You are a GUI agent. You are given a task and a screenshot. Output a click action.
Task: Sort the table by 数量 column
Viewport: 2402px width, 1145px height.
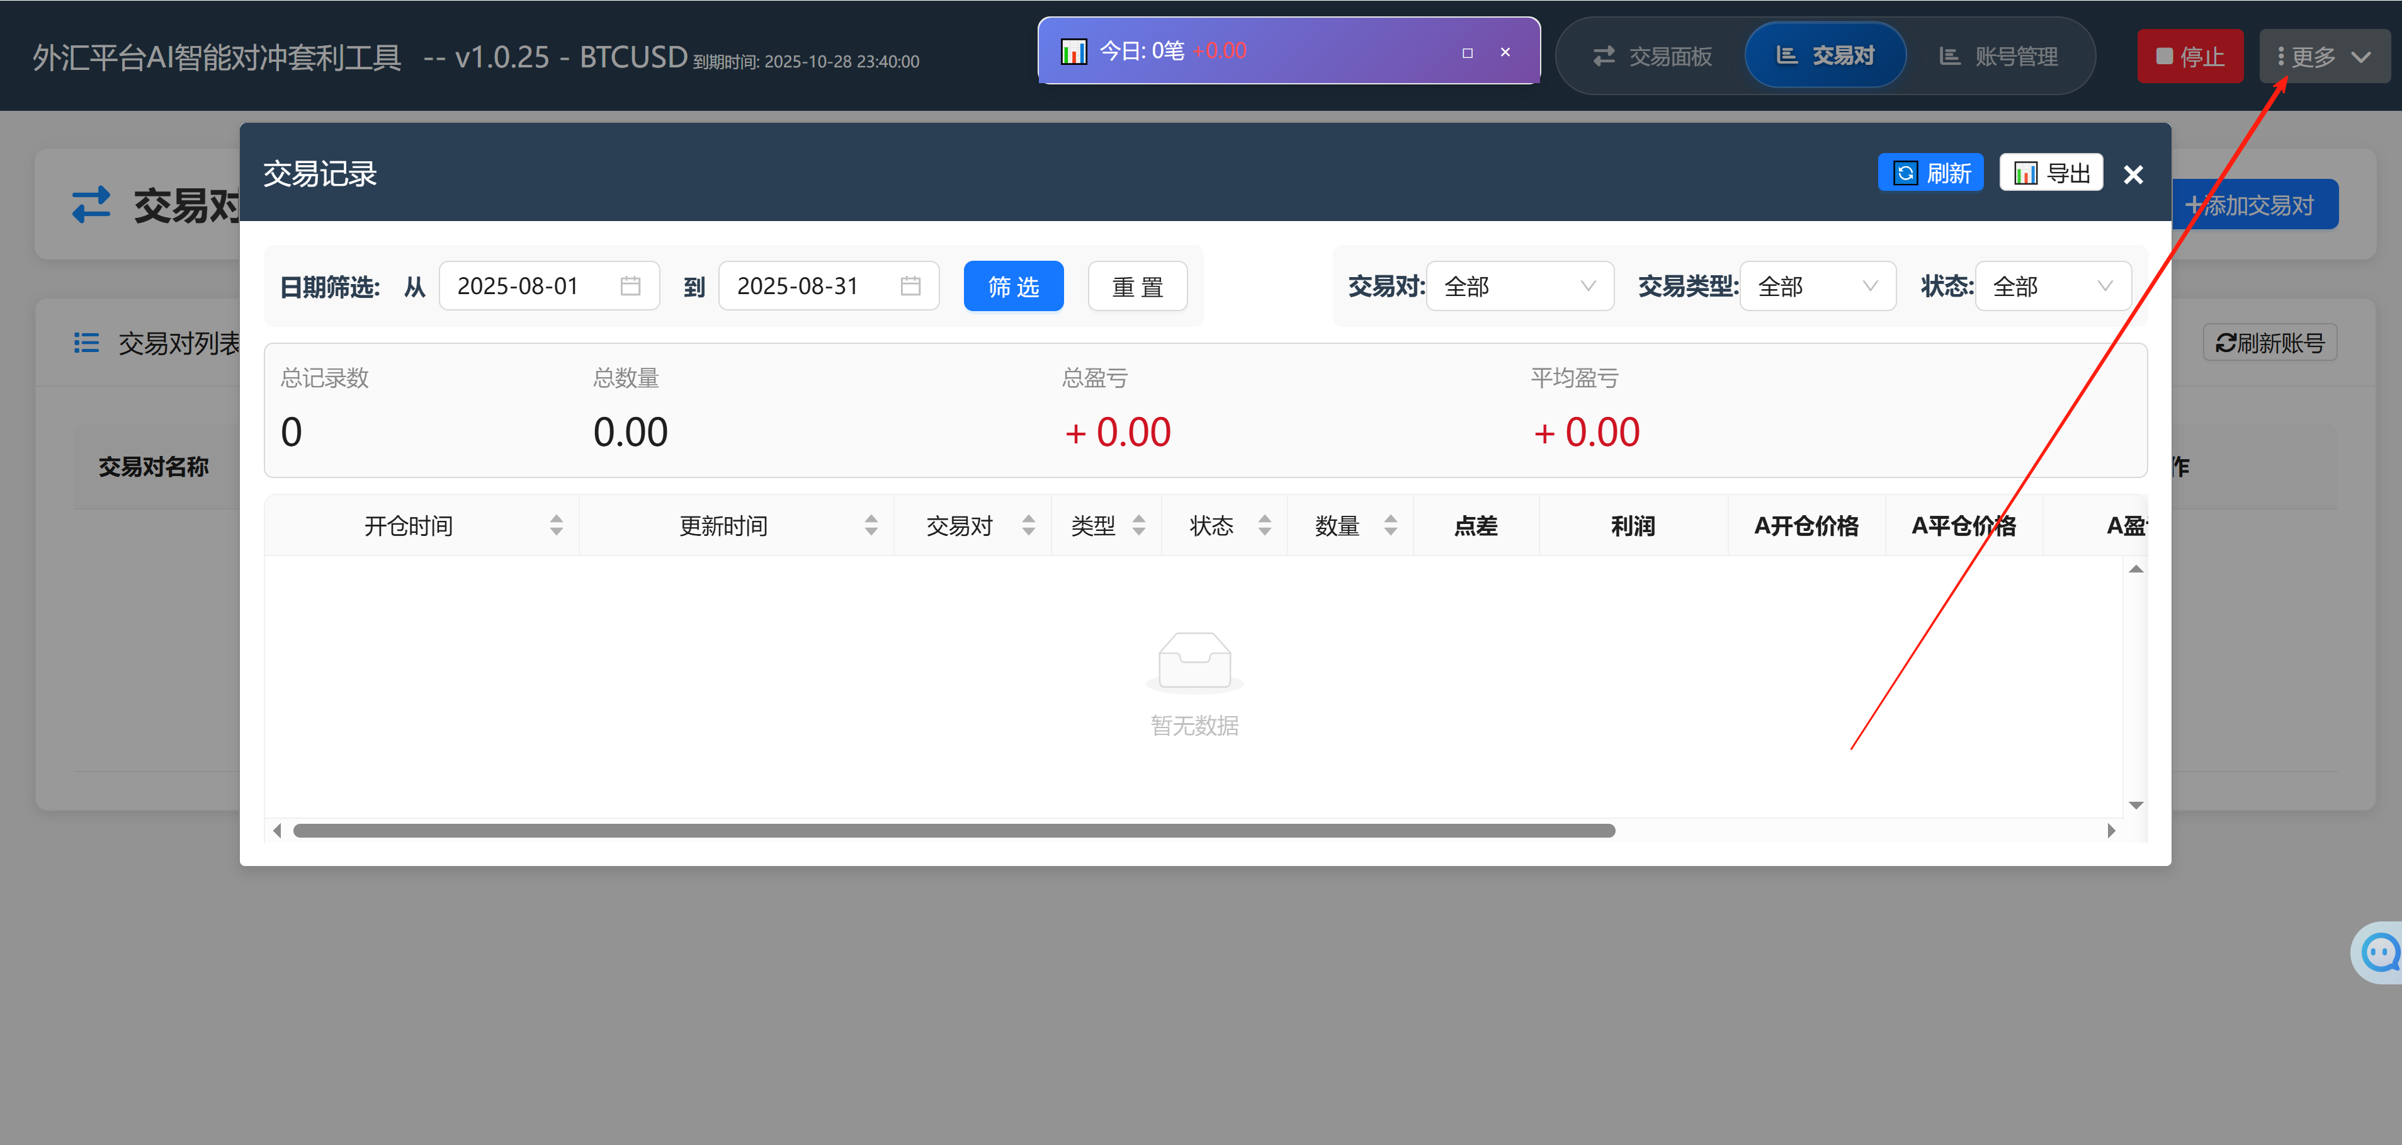[1390, 526]
